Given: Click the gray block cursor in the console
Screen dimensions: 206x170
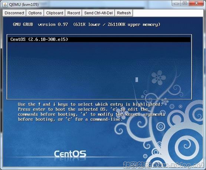Looking at the screenshot, I should 137,79.
